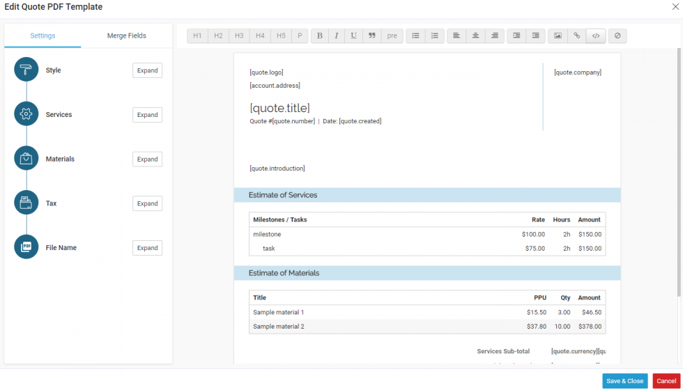Screen dimensions: 683x390
Task: Expand the Style settings section
Action: 147,70
